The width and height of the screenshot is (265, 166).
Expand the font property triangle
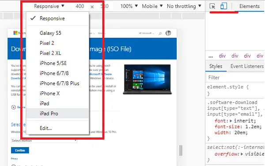click(x=231, y=121)
